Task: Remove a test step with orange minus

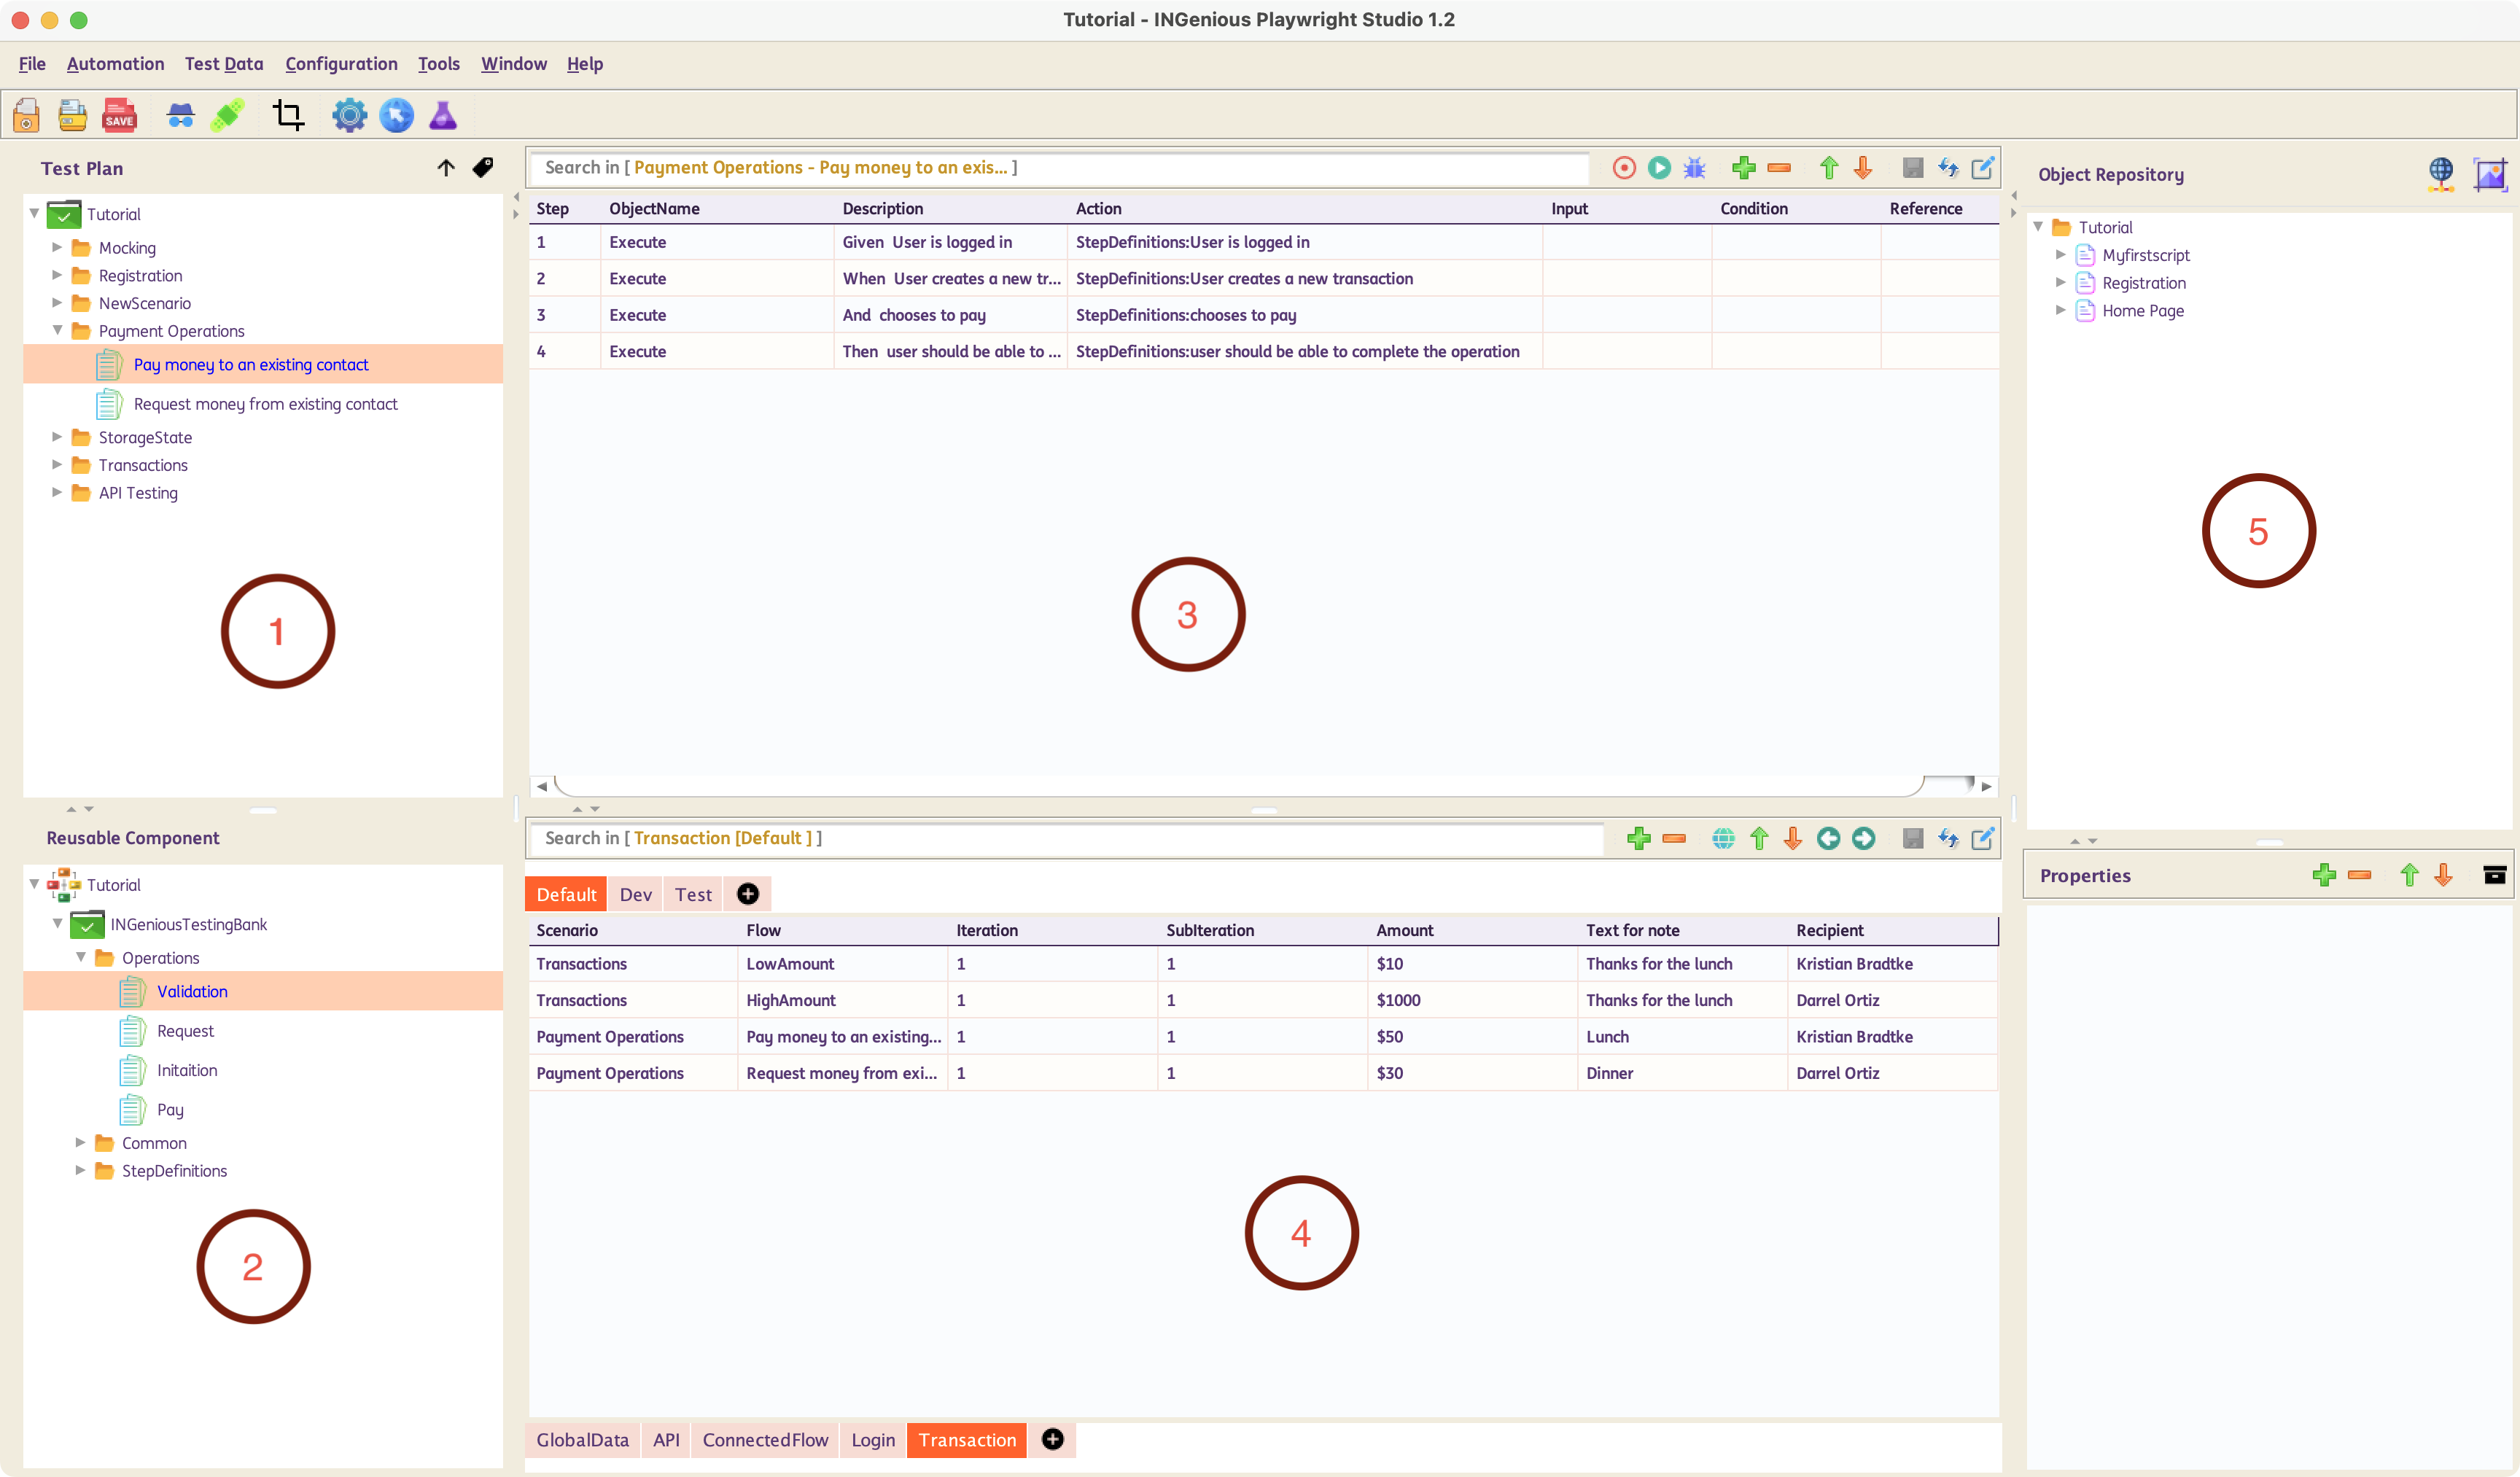Action: [1779, 167]
